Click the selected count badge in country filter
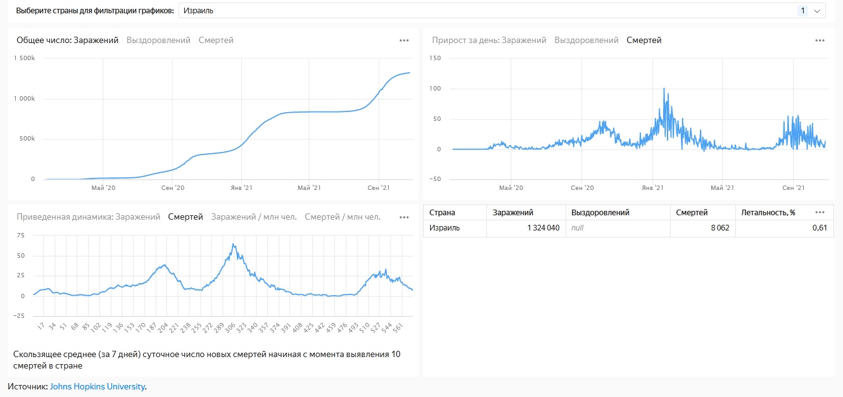 click(x=802, y=11)
